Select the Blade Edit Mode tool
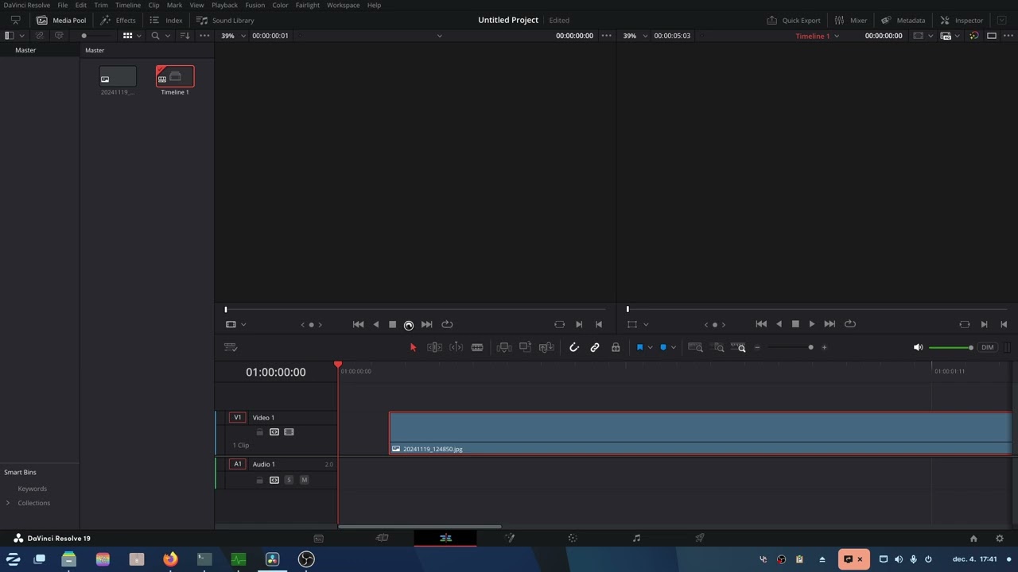Image resolution: width=1018 pixels, height=572 pixels. click(477, 347)
